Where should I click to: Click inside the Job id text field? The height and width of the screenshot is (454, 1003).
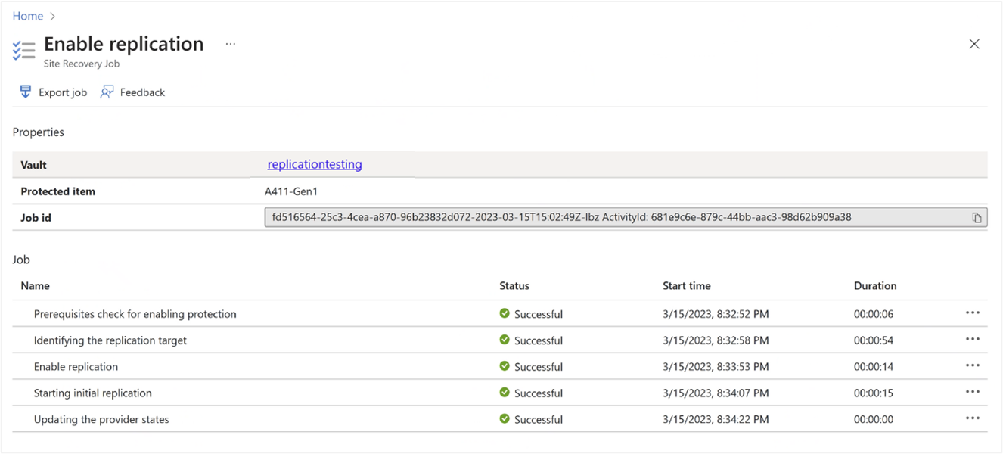[x=561, y=218]
